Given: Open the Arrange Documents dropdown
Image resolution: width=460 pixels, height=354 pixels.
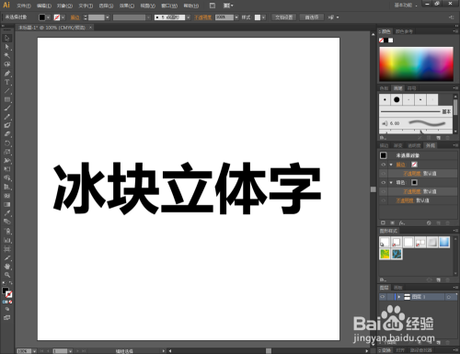Looking at the screenshot, I should pos(228,6).
